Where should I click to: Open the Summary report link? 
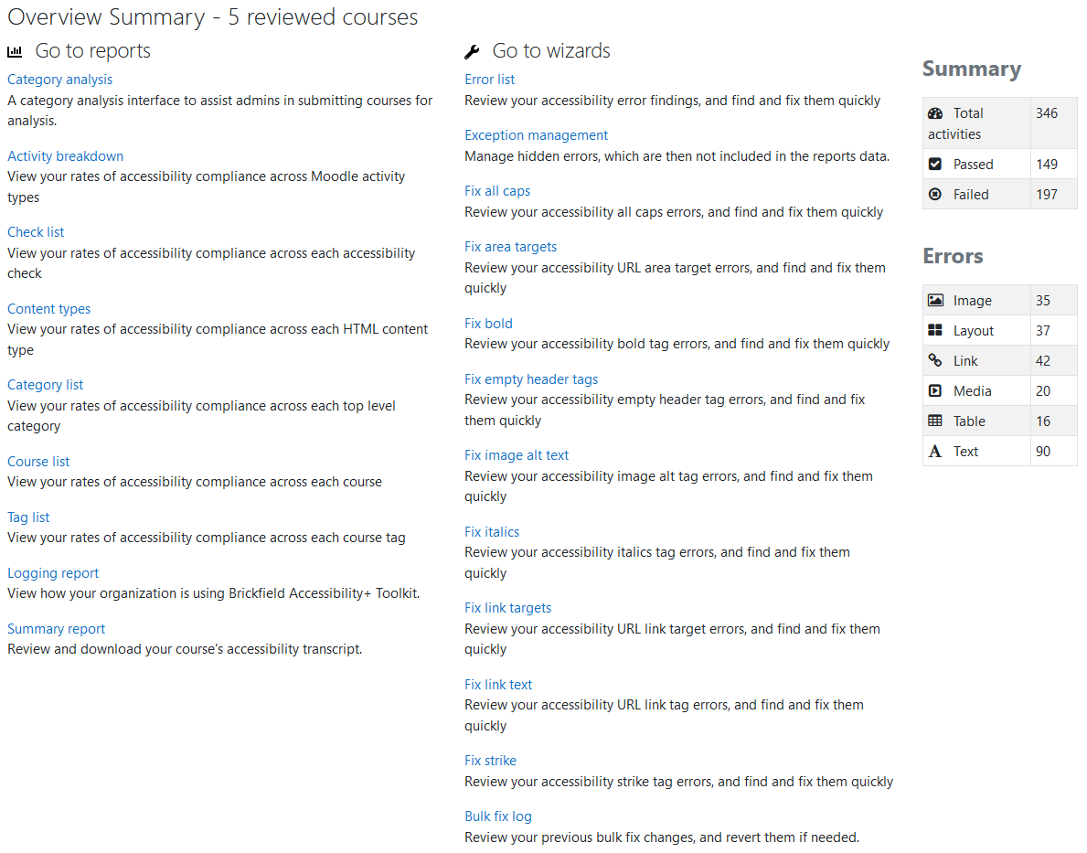(x=56, y=629)
